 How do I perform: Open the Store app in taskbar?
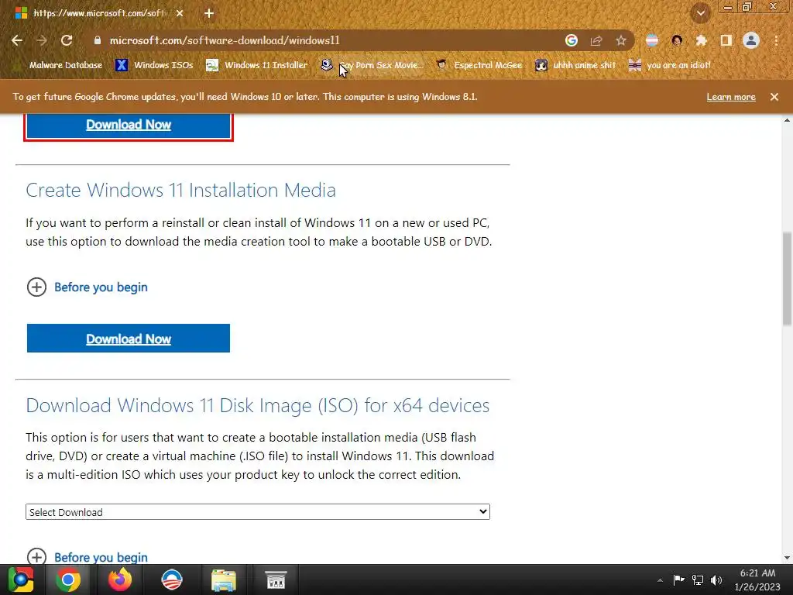[x=276, y=580]
